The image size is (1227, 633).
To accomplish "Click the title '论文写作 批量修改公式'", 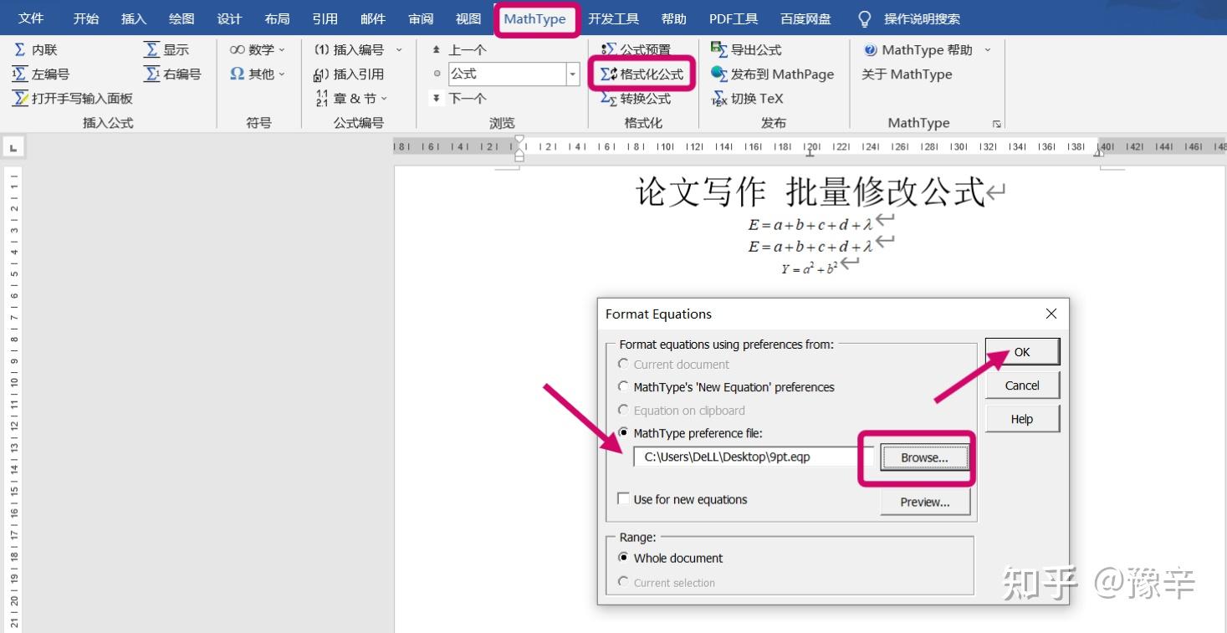I will pos(810,192).
